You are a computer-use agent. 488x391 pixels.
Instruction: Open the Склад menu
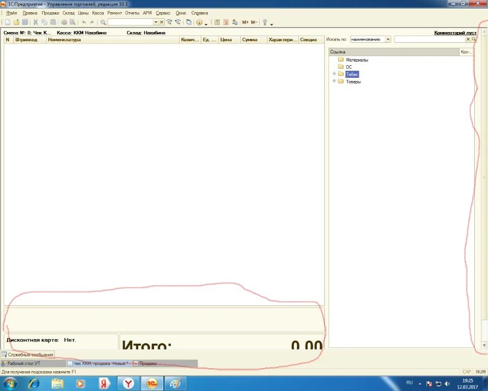coord(69,13)
